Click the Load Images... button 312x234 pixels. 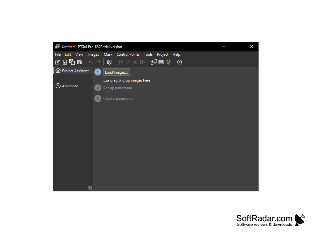117,72
